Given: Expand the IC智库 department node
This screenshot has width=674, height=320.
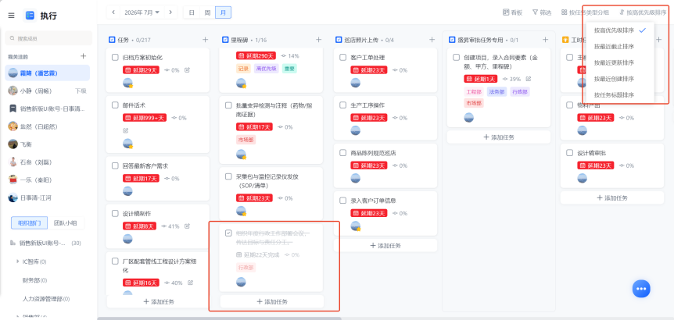Looking at the screenshot, I should click(18, 261).
